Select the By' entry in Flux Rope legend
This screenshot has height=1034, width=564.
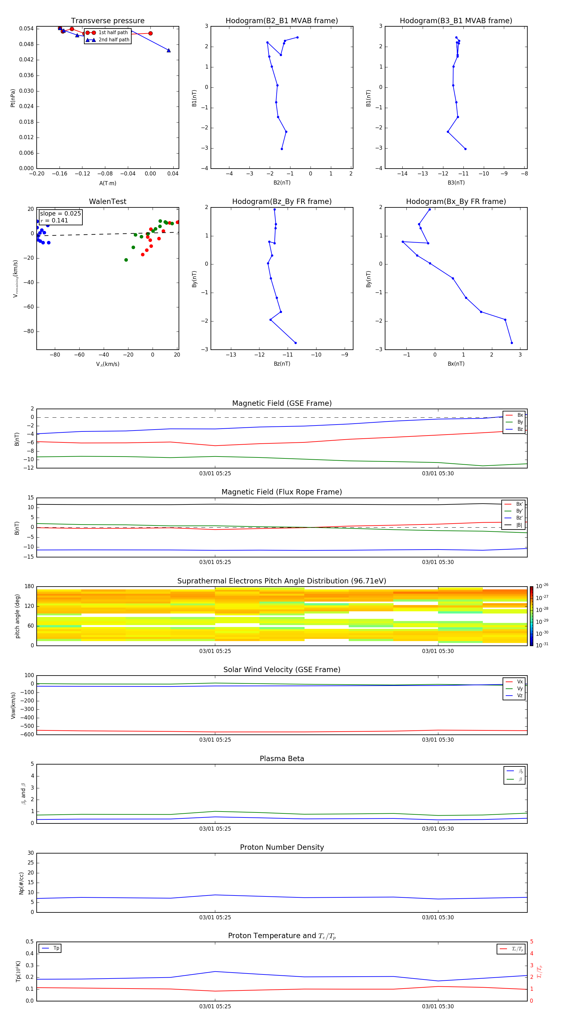514,511
